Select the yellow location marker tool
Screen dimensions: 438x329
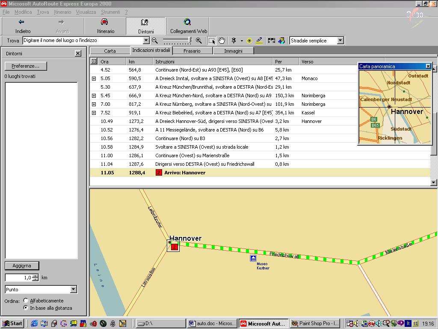tap(249, 41)
